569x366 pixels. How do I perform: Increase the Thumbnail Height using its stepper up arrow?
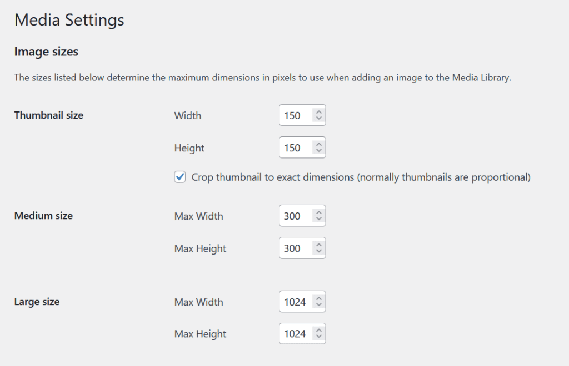tap(319, 144)
